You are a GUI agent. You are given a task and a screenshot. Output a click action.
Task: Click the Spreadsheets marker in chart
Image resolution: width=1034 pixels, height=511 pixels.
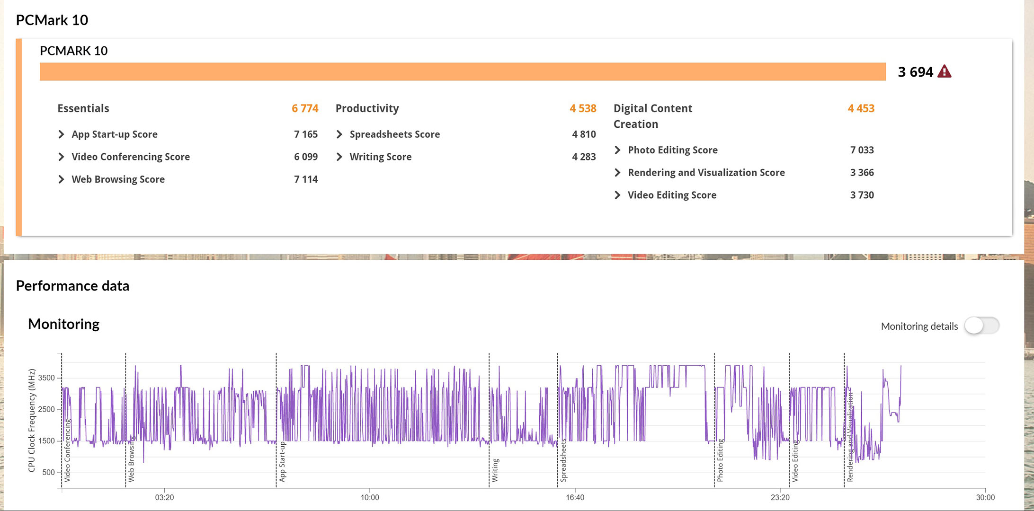(563, 460)
